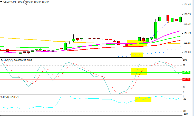The height and width of the screenshot is (116, 194).
Task: Click the blue take-profit dash marker
Action: [x=151, y=7]
